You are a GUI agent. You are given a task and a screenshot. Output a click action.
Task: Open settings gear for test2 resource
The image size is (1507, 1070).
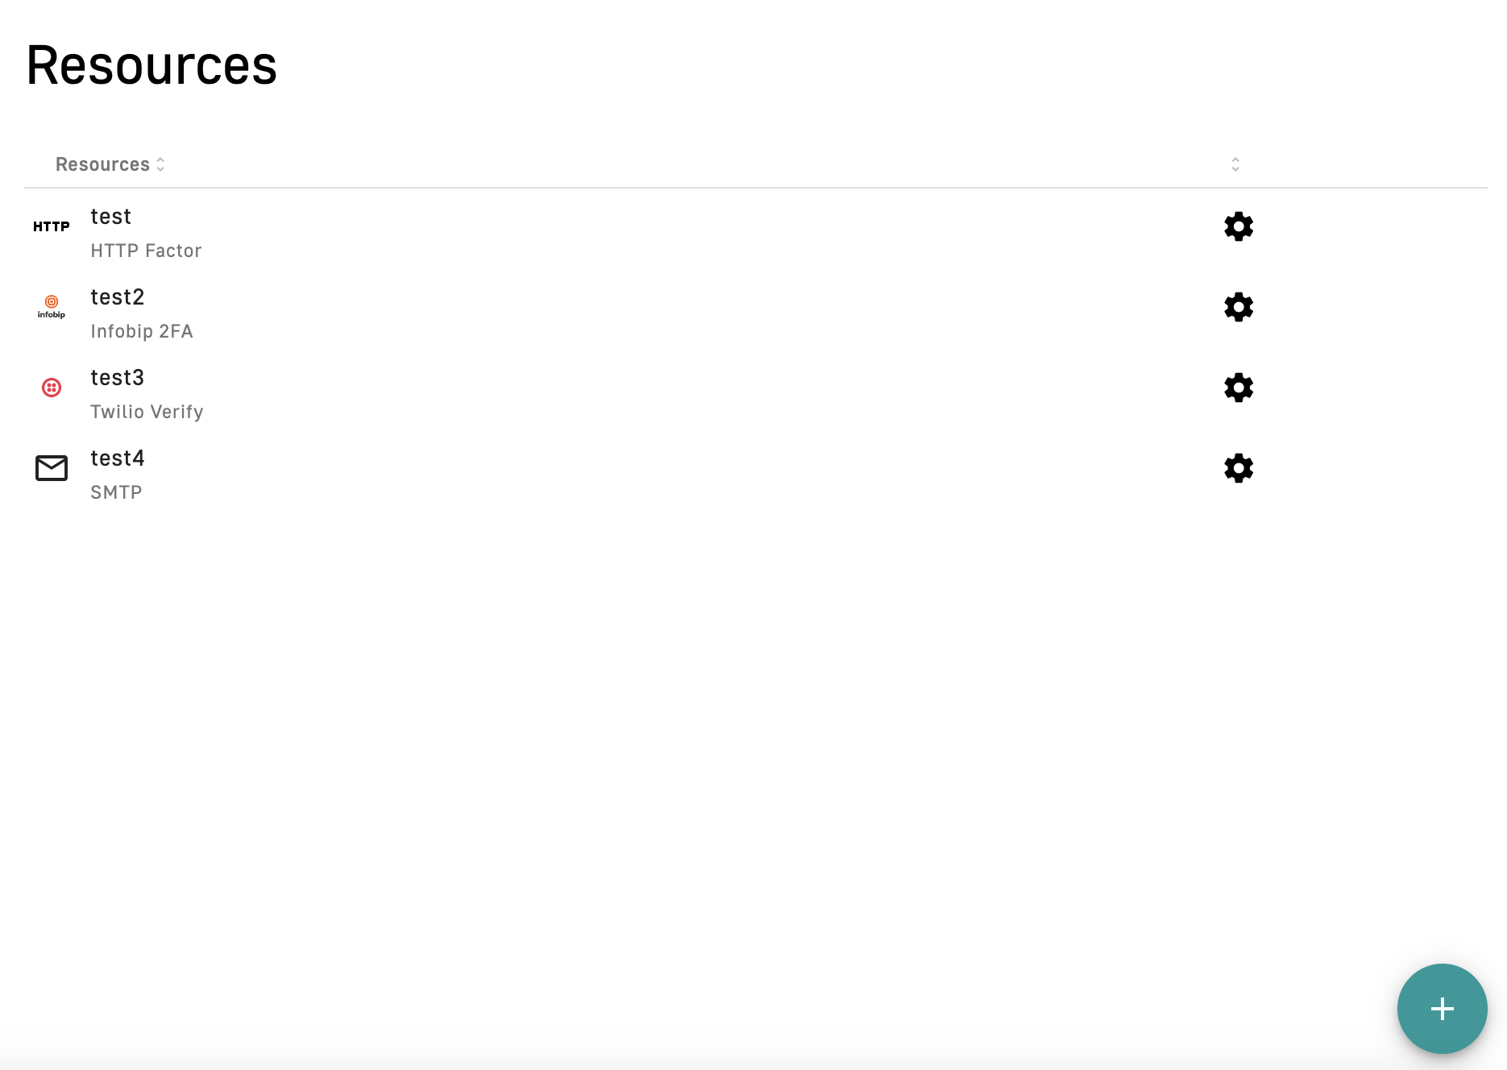[x=1239, y=307]
